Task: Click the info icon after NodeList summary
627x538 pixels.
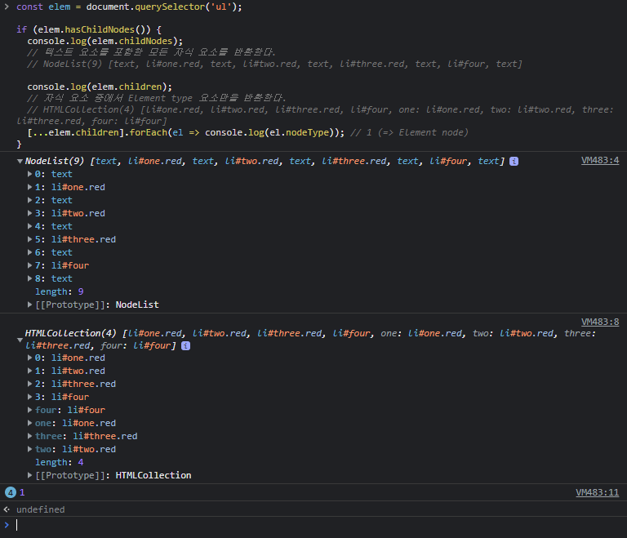Action: [514, 161]
